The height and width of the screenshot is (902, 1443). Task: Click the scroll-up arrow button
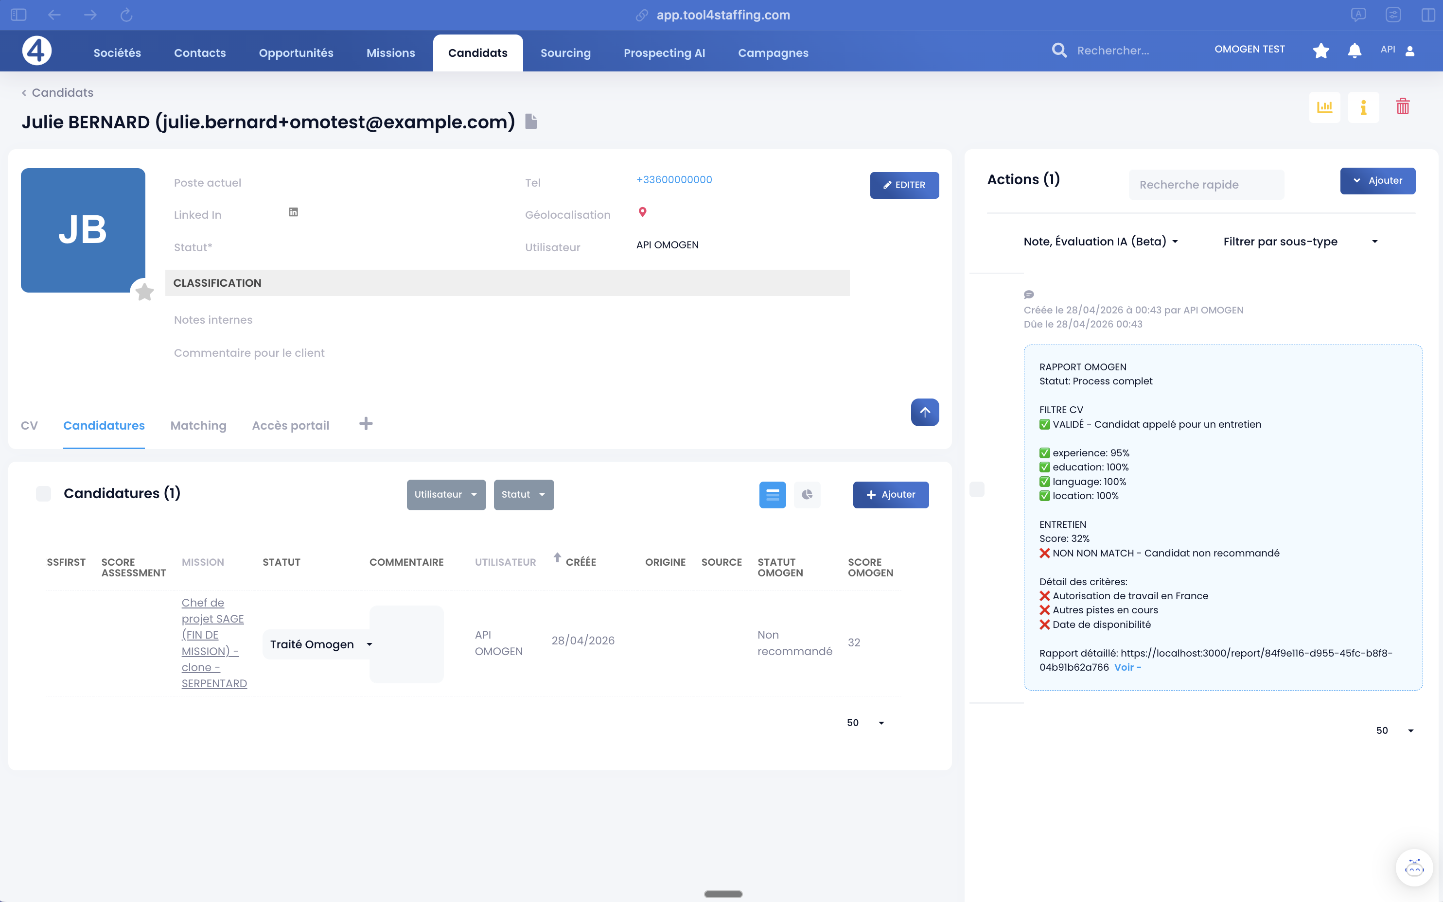(x=924, y=412)
